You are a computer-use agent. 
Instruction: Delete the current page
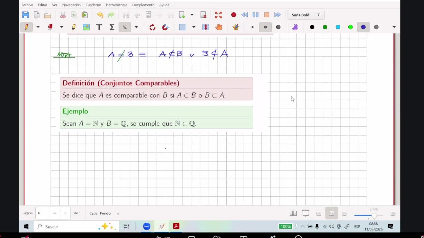coord(203,15)
